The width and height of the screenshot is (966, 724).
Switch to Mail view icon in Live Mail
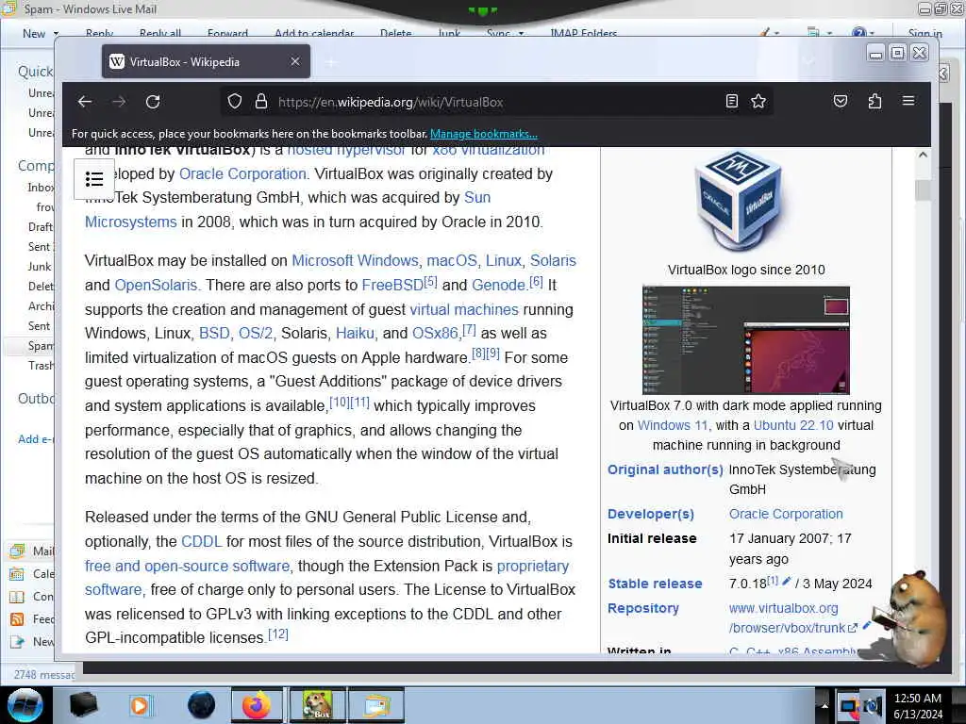tap(17, 551)
